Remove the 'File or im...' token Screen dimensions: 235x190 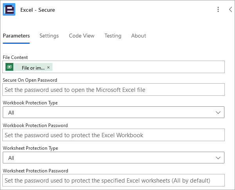[48, 68]
